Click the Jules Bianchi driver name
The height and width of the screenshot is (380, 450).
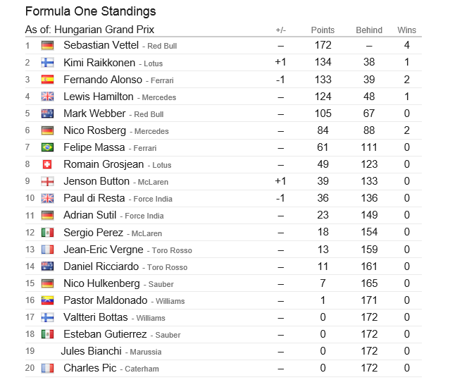(92, 351)
